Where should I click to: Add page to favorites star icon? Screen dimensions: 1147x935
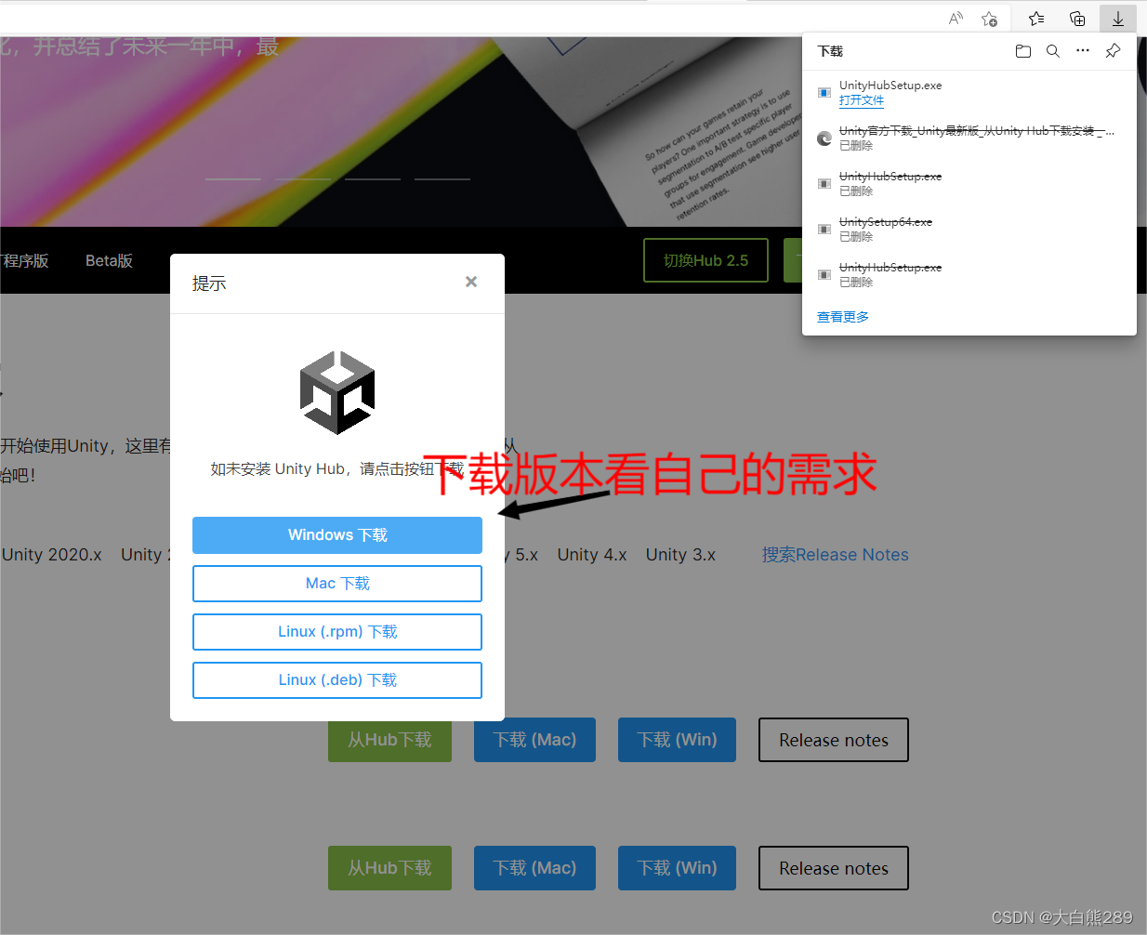click(x=990, y=19)
